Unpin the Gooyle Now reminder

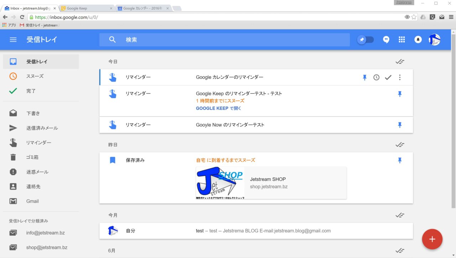click(400, 125)
